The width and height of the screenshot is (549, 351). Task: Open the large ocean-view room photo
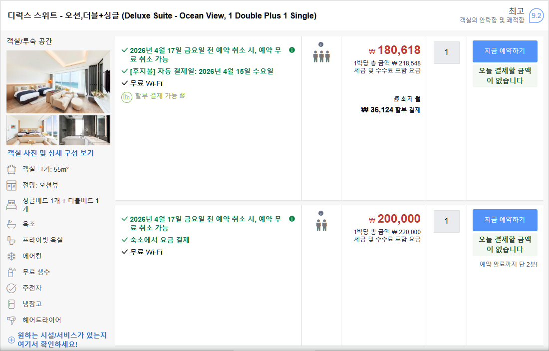(58, 82)
